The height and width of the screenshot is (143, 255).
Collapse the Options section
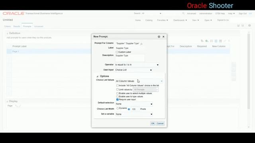[x=97, y=76]
